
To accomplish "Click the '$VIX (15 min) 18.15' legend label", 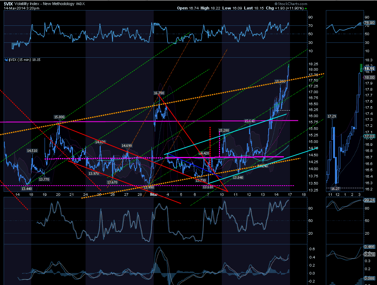I will (25, 60).
